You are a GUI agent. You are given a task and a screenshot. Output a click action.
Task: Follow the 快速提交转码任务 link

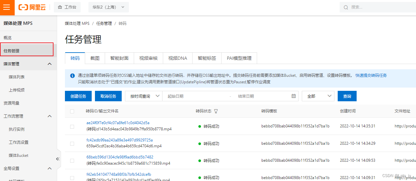(371, 75)
